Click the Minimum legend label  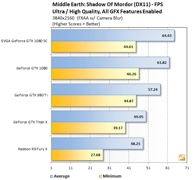pyautogui.click(x=112, y=176)
